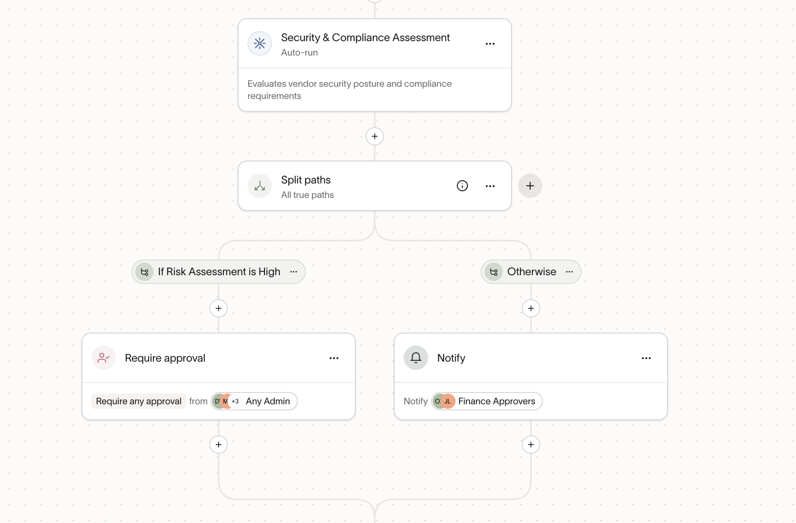
Task: Select the Require approval card title
Action: pyautogui.click(x=165, y=358)
